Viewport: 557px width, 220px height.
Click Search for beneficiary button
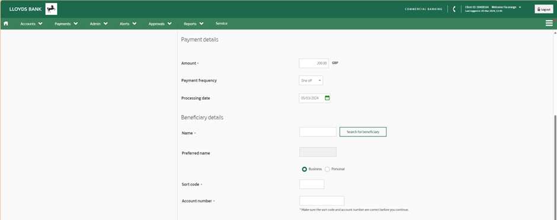coord(363,132)
